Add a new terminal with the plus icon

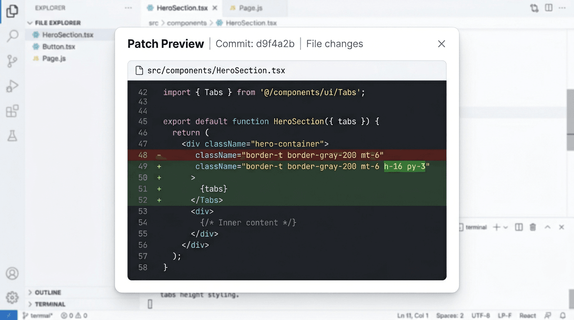pyautogui.click(x=496, y=227)
